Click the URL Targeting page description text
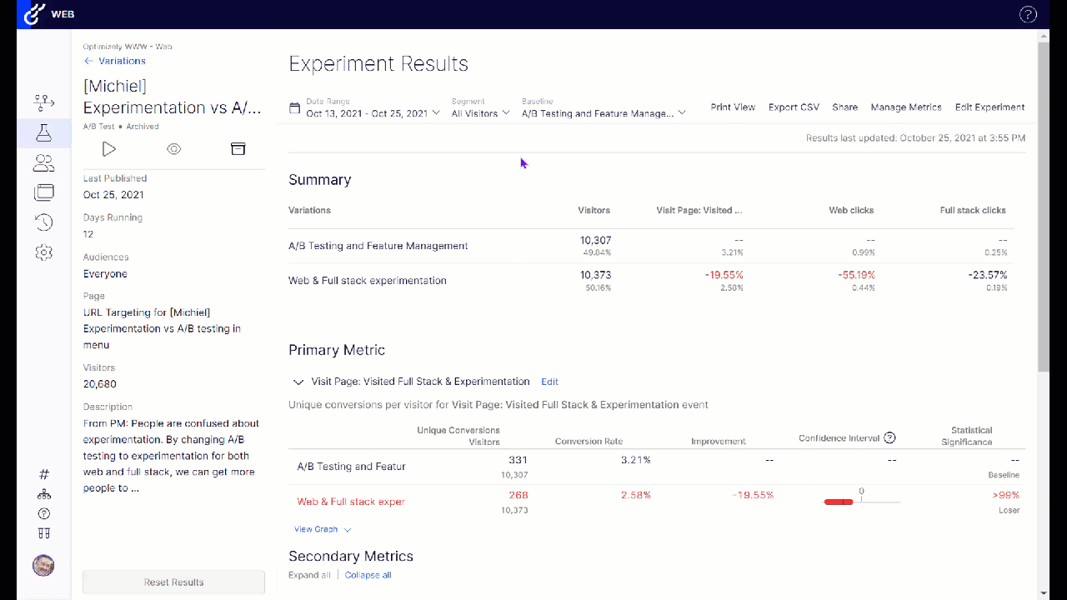1067x600 pixels. (163, 328)
